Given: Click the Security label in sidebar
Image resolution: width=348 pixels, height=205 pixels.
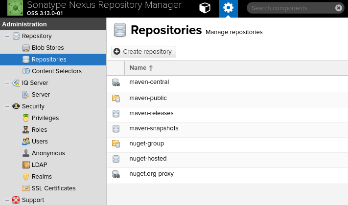Looking at the screenshot, I should click(33, 106).
